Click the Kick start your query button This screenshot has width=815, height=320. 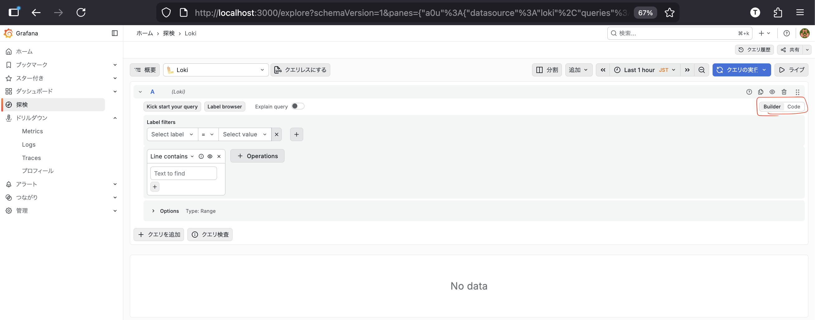(172, 107)
